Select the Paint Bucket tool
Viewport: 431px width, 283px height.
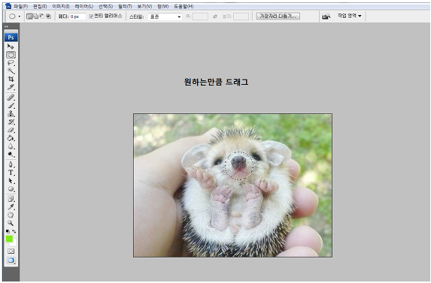11,138
